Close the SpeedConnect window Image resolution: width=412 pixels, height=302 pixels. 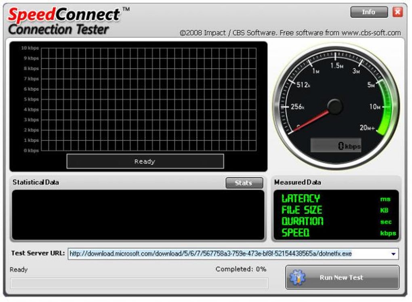coord(397,12)
